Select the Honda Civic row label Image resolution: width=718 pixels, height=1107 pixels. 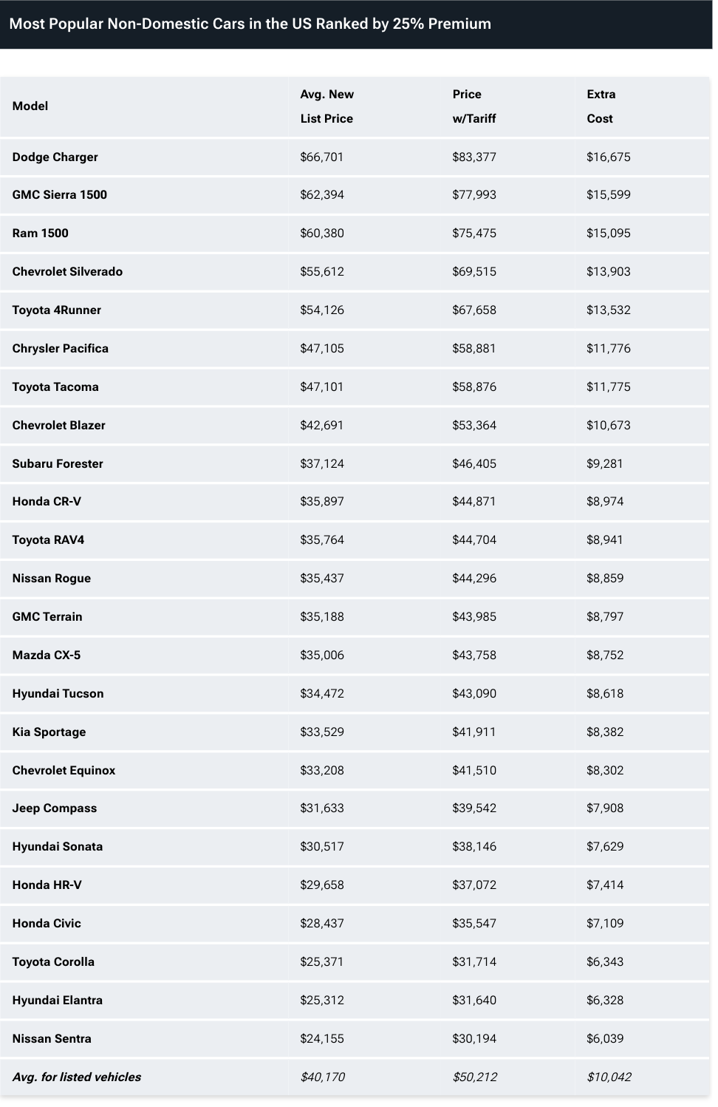[47, 923]
